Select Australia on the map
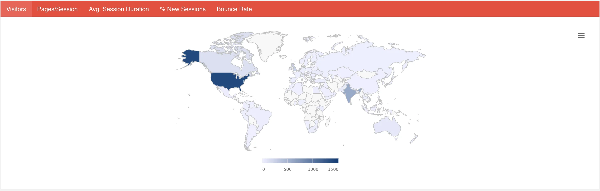The image size is (600, 191). (x=387, y=126)
